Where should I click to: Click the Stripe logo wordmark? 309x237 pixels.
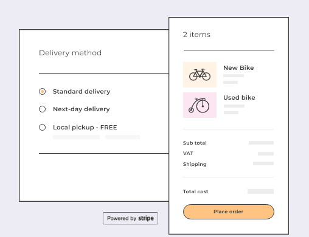146,218
